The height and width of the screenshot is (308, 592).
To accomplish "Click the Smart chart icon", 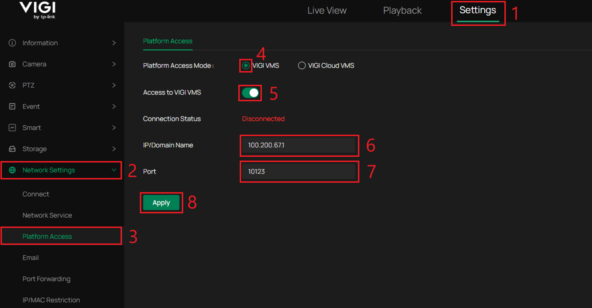I will coord(12,127).
